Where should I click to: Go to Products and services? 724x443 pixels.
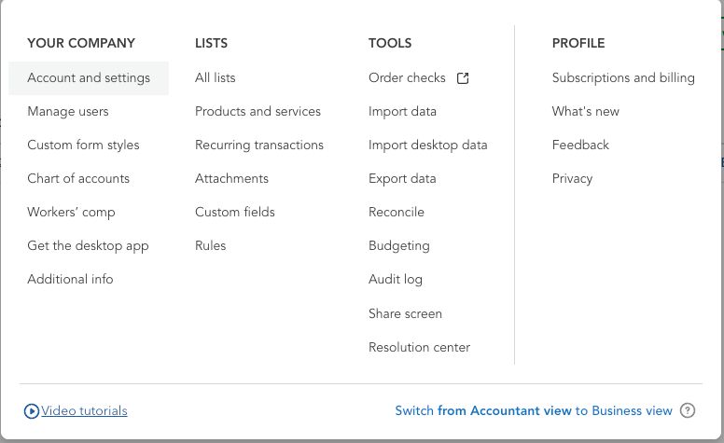tap(258, 112)
